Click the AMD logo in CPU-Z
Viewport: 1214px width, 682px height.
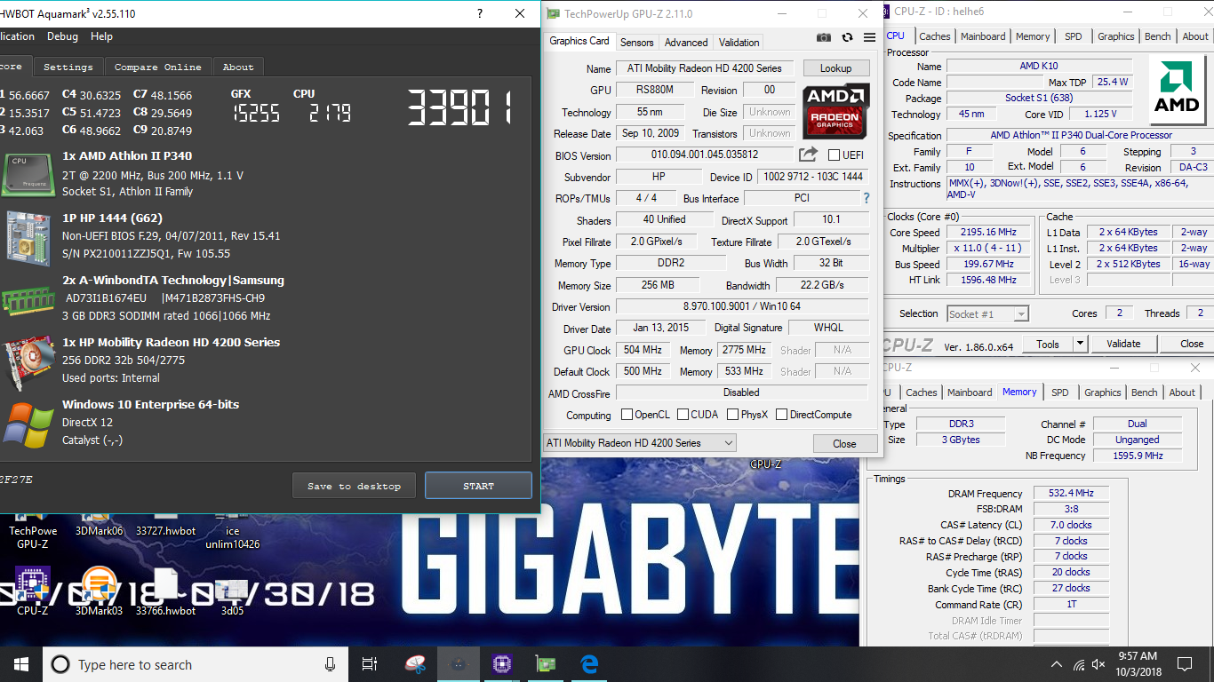(1177, 91)
